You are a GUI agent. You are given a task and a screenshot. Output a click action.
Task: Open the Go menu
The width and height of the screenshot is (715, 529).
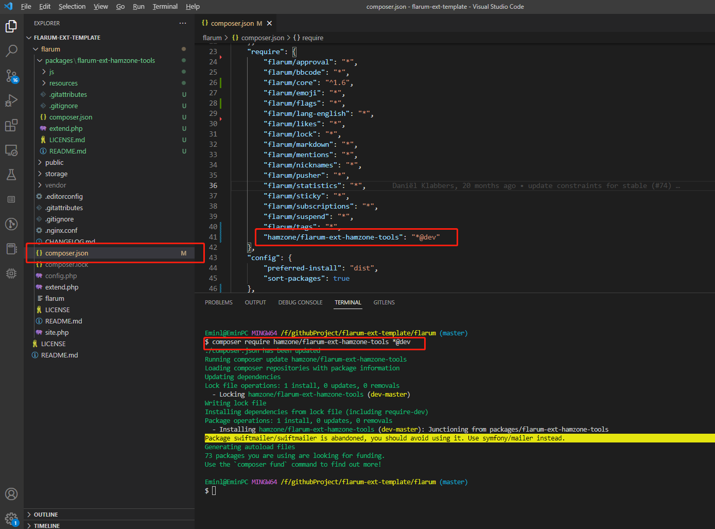click(x=120, y=6)
